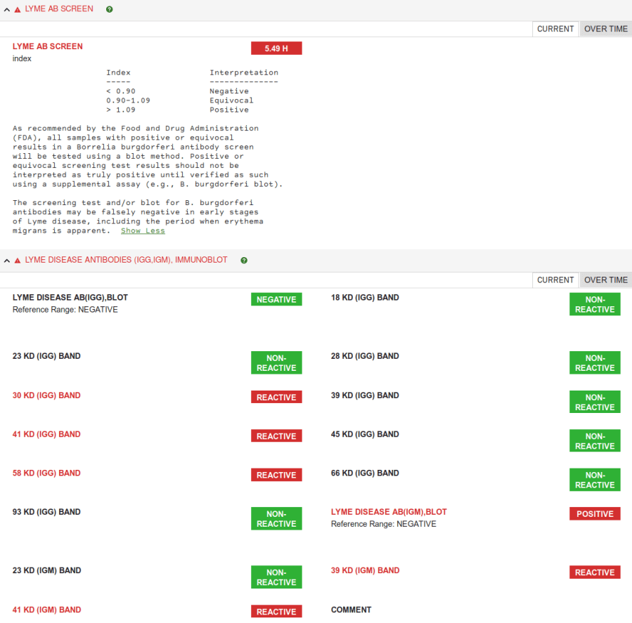
Task: Click red warning triangle next to Lyme AB Screen
Action: (18, 10)
